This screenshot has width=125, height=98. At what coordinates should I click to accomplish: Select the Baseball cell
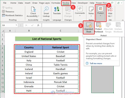coord(60,56)
